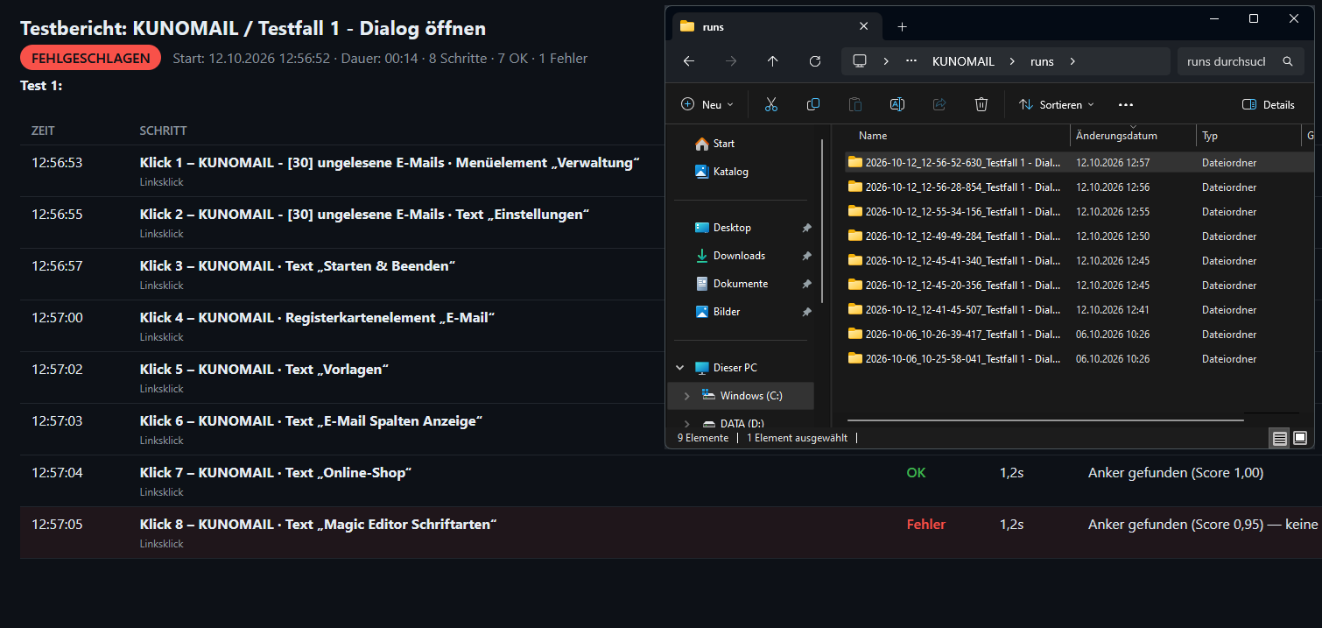This screenshot has height=628, width=1322.
Task: Go back in Explorer navigation
Action: 689,61
